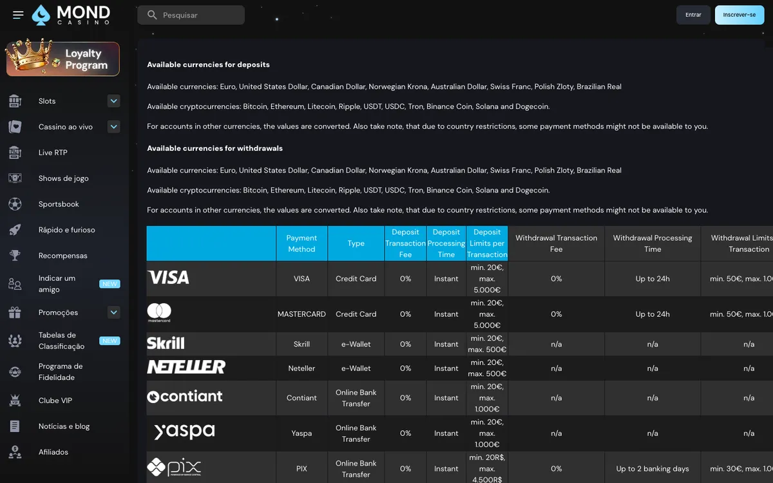773x483 pixels.
Task: Click the search magnifier icon
Action: coord(152,15)
